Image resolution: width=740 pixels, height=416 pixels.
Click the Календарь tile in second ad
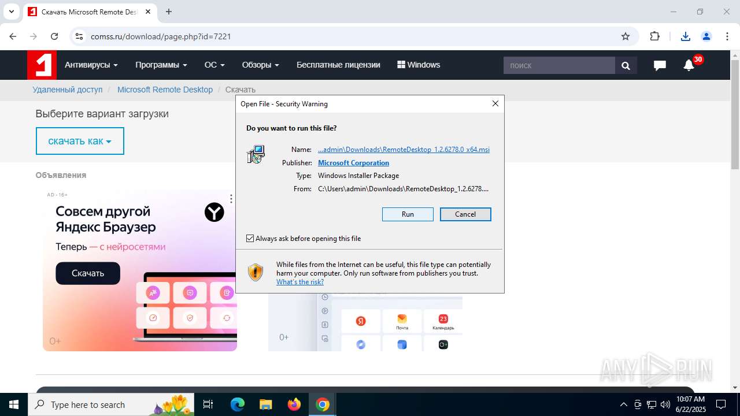tap(443, 322)
